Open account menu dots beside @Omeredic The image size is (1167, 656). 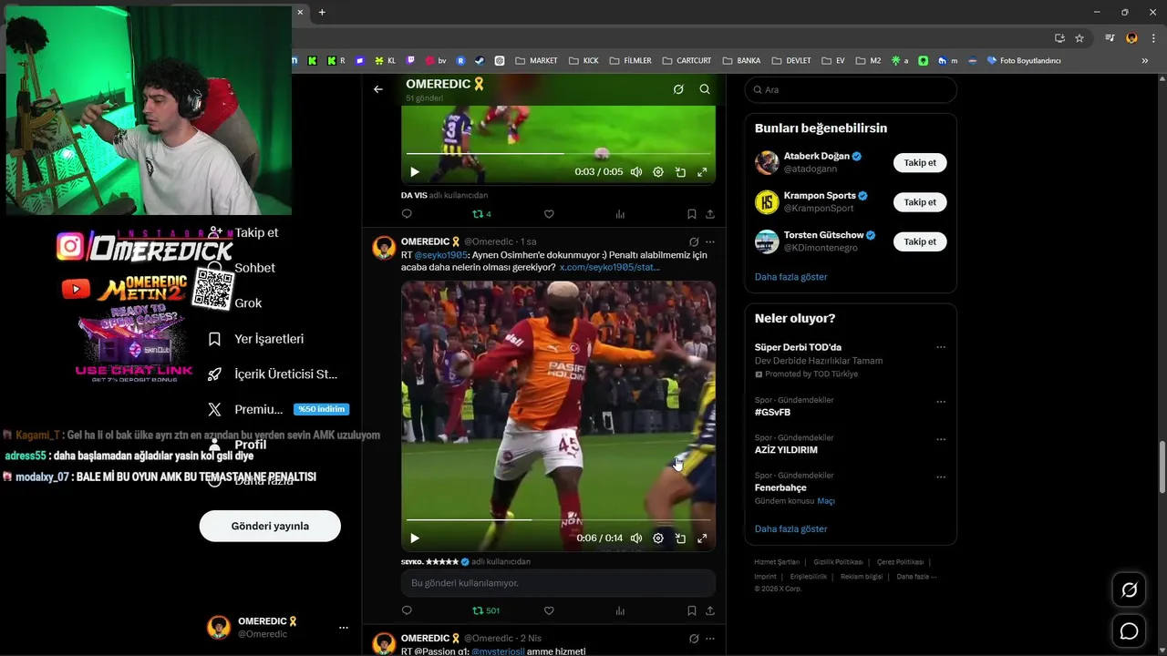coord(344,628)
